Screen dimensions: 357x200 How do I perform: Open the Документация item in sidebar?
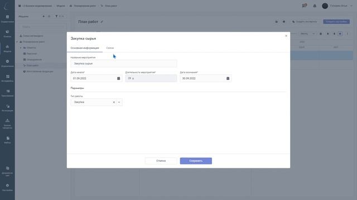7,171
